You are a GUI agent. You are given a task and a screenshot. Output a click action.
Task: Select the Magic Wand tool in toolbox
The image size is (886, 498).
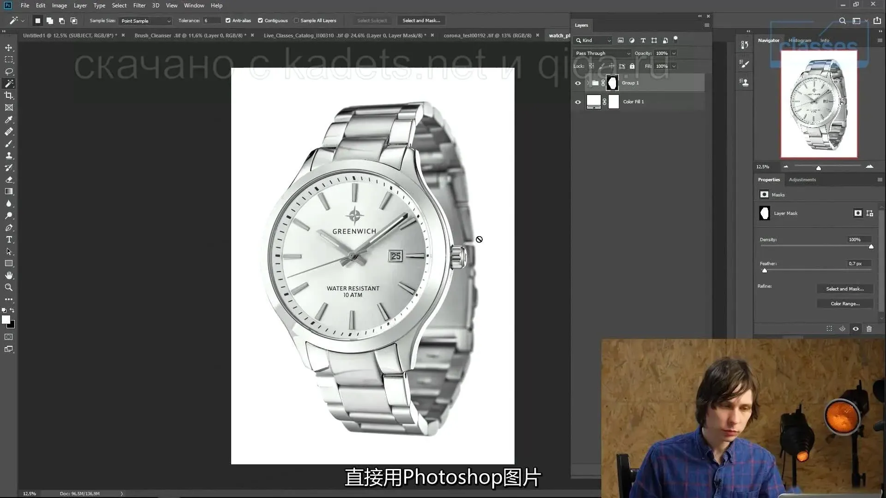9,83
